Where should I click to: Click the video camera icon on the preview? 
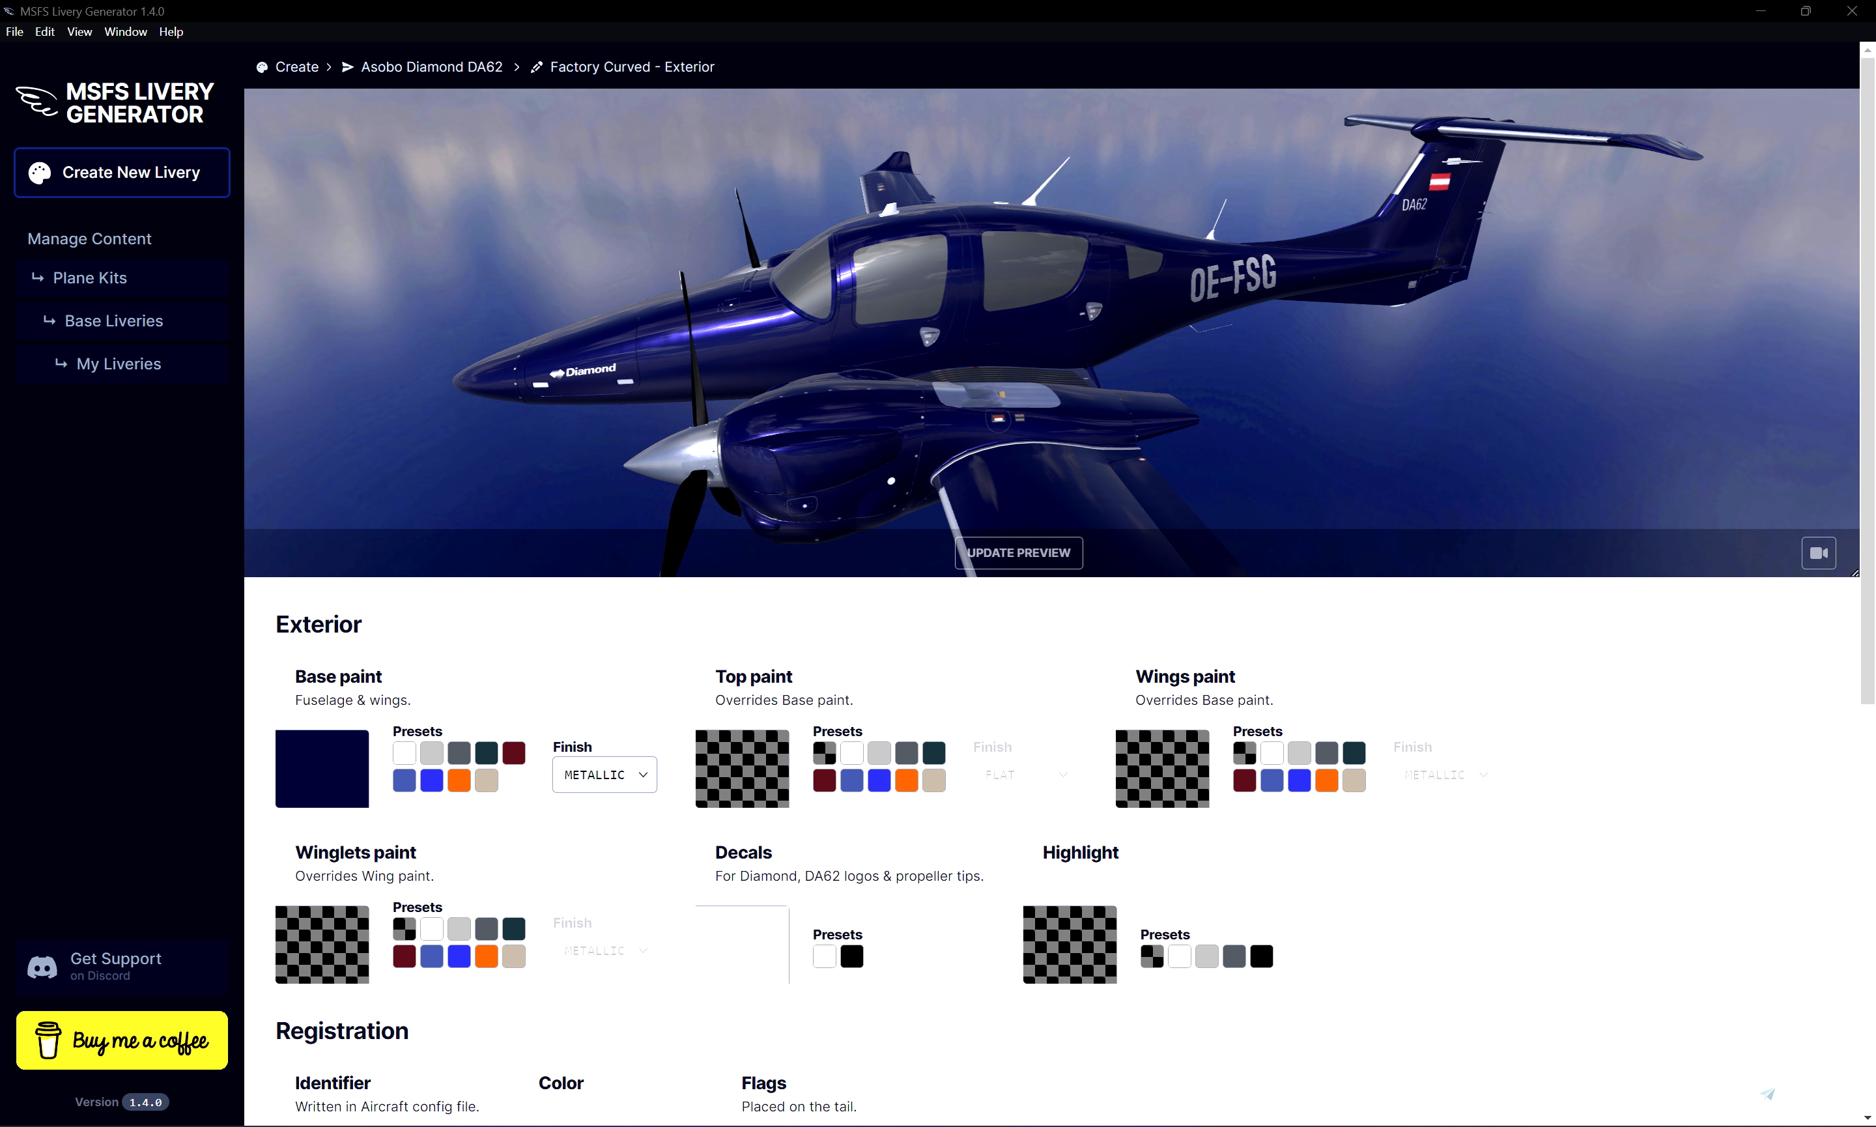[1818, 553]
